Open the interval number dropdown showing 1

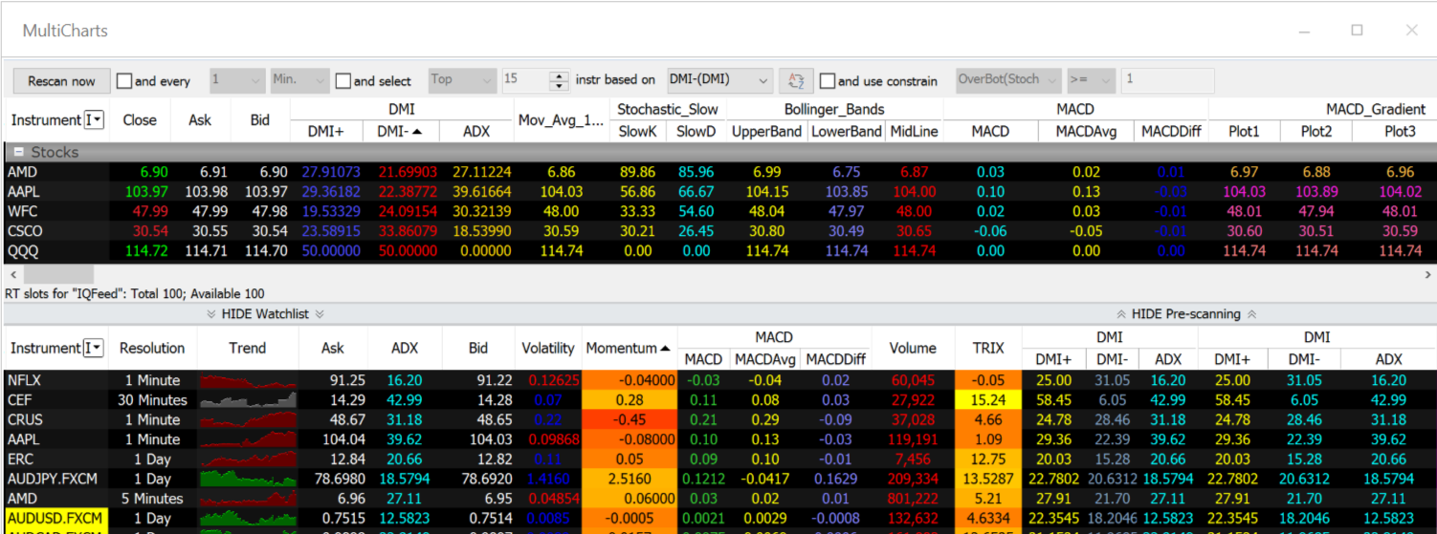pos(236,80)
